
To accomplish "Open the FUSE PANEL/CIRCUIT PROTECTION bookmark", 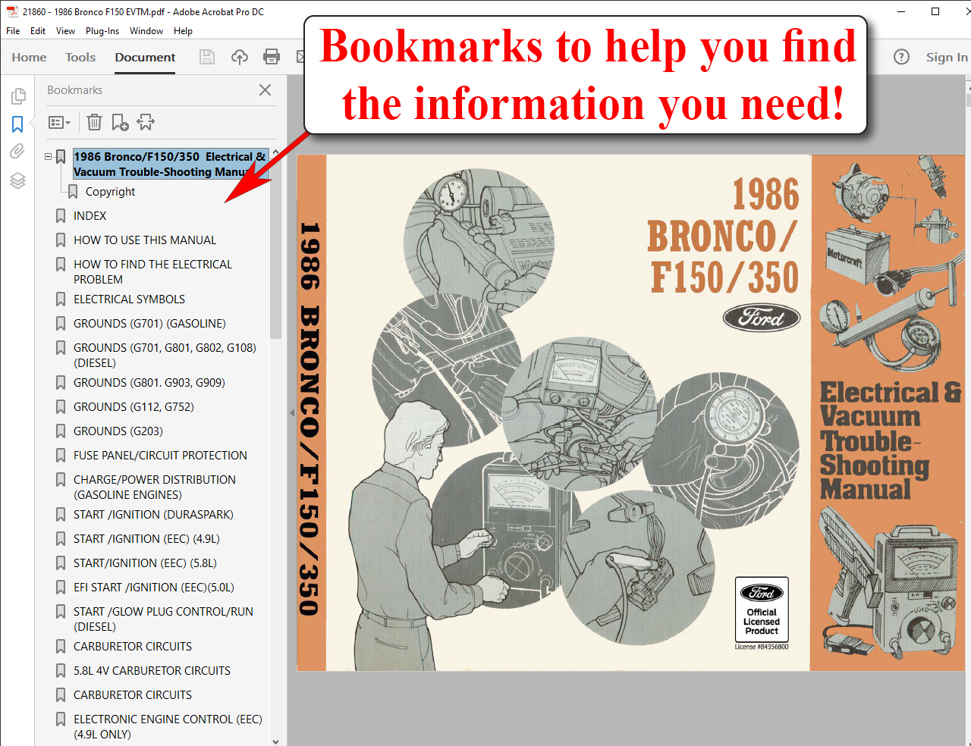I will [x=160, y=456].
